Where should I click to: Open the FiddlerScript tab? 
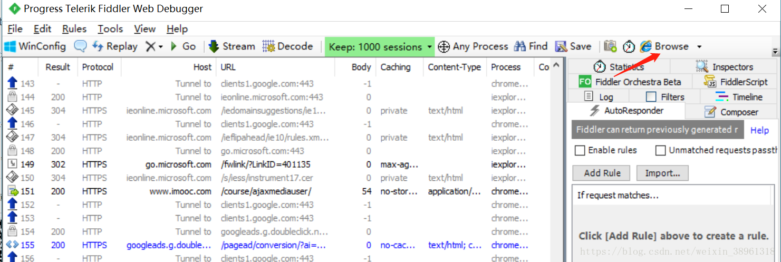tap(736, 82)
